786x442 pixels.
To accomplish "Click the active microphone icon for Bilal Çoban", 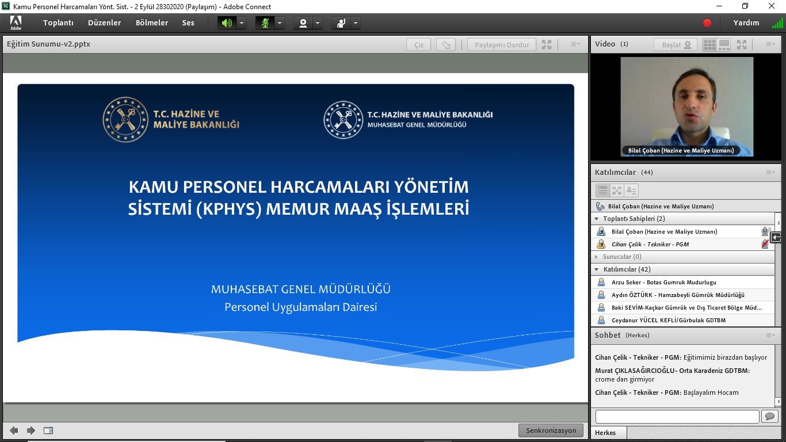I will click(x=765, y=231).
